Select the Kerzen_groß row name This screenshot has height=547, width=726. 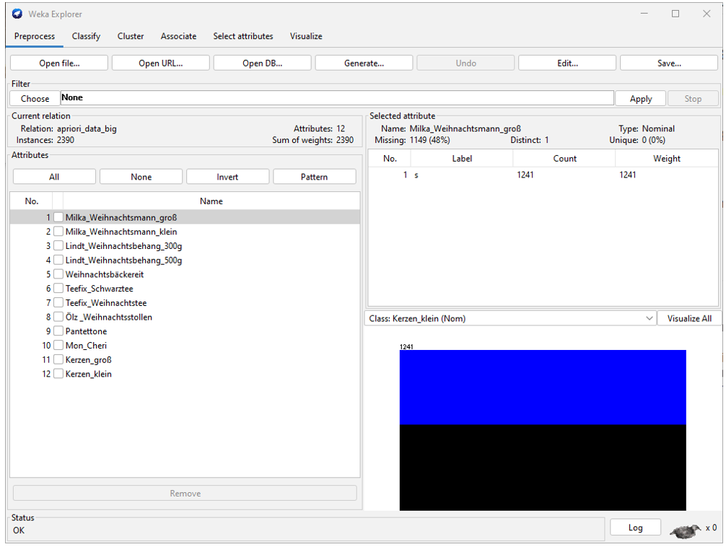click(x=89, y=360)
